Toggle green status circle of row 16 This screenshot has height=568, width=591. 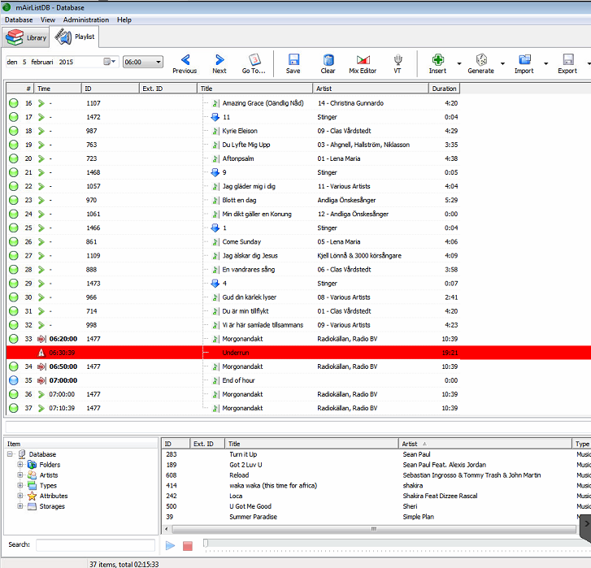(14, 103)
